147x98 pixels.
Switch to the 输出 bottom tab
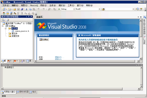[33, 92]
